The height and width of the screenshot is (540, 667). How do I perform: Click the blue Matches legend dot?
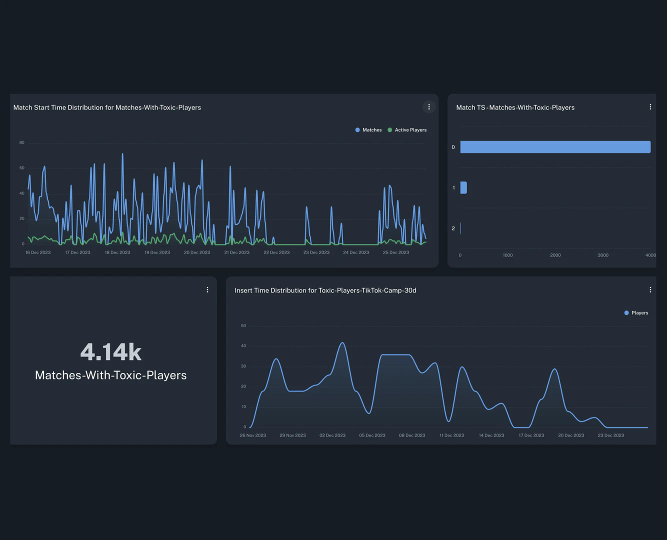[x=357, y=129]
